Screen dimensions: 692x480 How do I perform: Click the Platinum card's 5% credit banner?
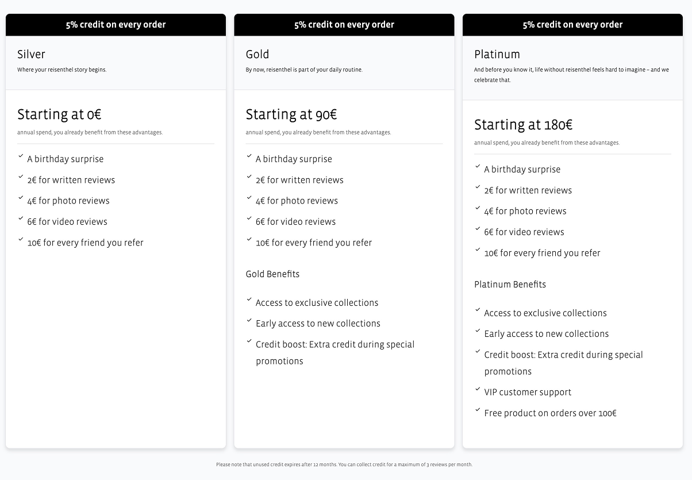point(572,25)
